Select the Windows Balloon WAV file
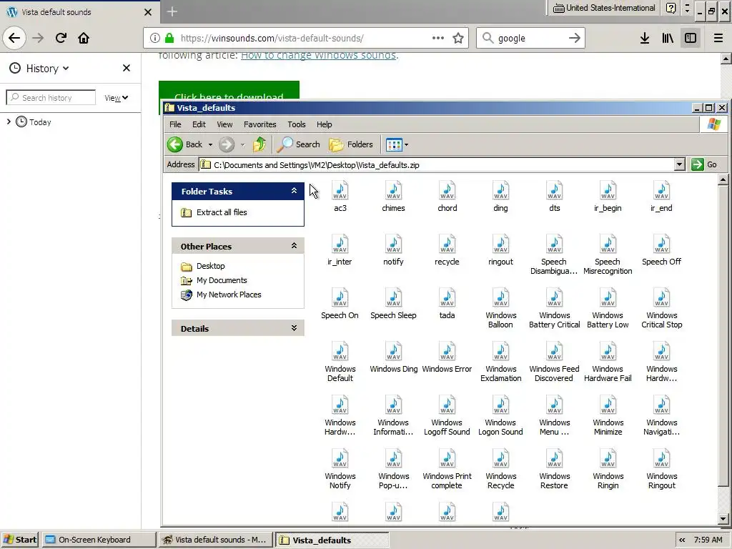 click(500, 308)
